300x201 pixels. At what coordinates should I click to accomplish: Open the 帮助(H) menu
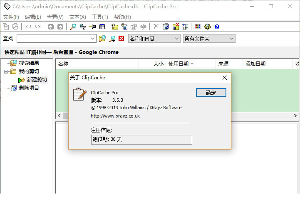coord(122,17)
